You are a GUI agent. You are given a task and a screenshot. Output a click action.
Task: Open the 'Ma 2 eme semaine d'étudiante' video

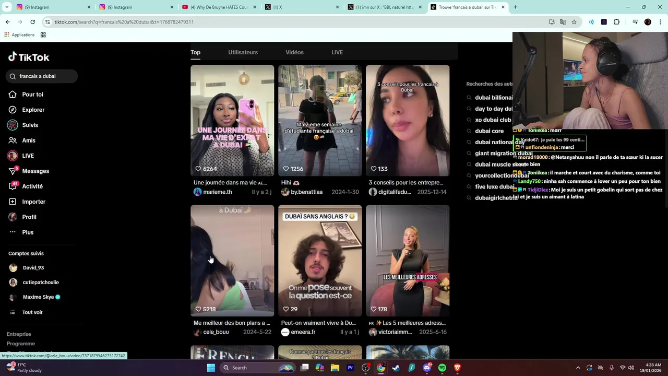point(320,121)
